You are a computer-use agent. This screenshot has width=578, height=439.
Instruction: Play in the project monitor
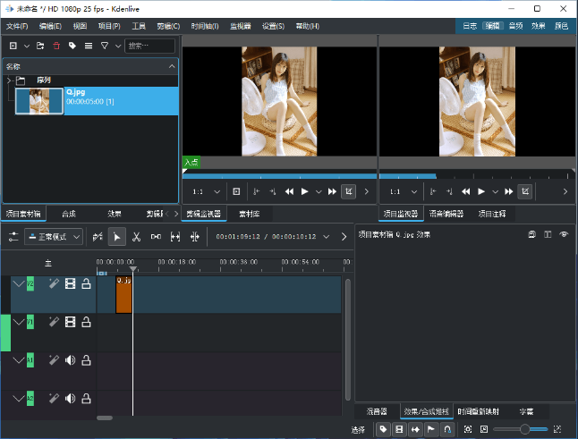pyautogui.click(x=481, y=191)
